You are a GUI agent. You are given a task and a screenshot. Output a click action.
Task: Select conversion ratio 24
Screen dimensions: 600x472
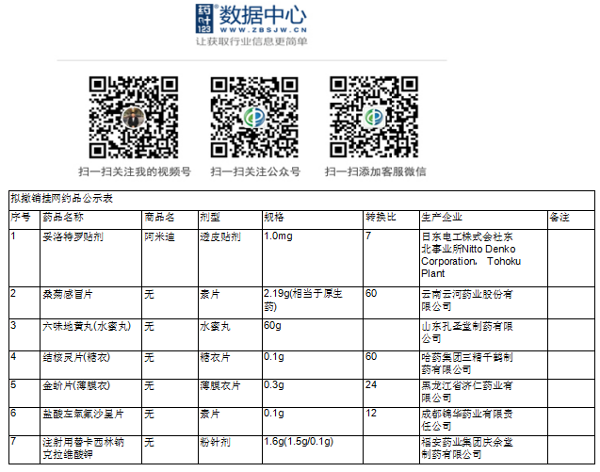[x=371, y=384]
